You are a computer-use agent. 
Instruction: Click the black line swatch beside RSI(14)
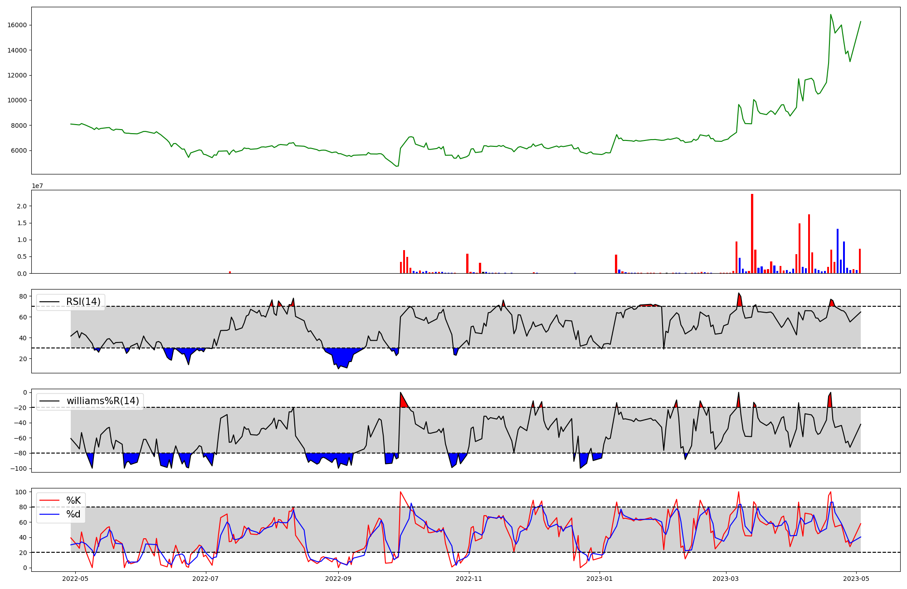(x=50, y=302)
